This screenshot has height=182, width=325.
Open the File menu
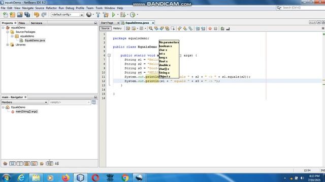(3, 8)
